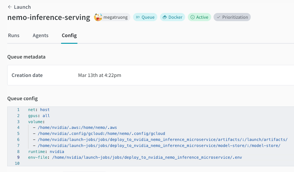Screen dimensions: 294x172
Task: Click the Active status check-circle icon
Action: pos(192,17)
